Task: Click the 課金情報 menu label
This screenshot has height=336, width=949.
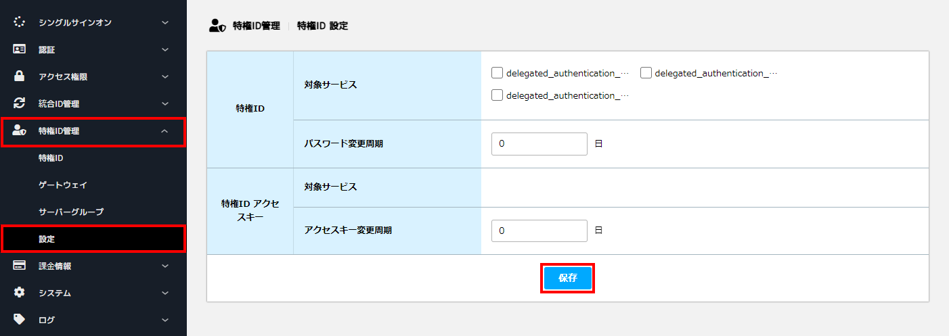Action: pos(55,266)
